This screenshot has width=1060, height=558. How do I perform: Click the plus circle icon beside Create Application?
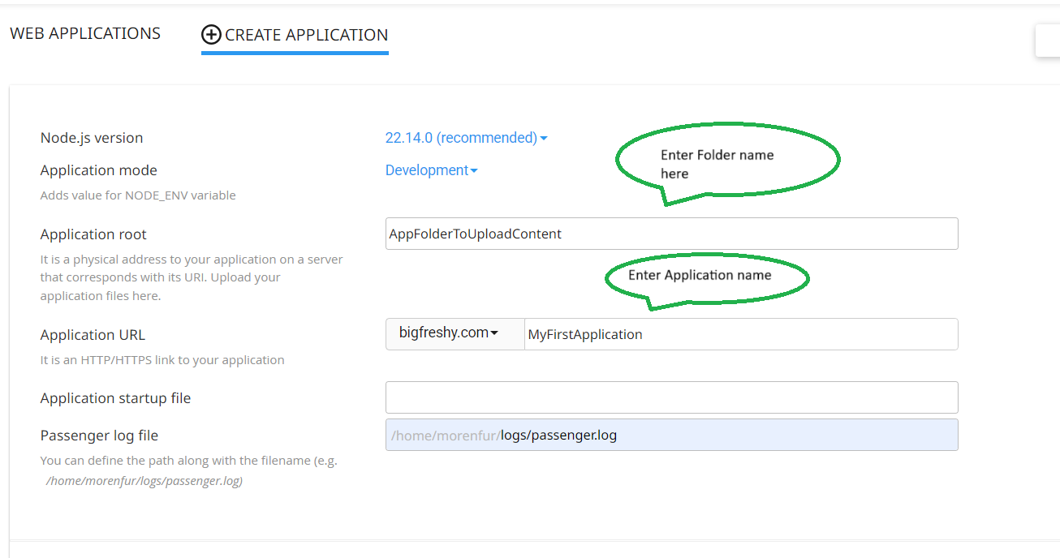point(211,35)
